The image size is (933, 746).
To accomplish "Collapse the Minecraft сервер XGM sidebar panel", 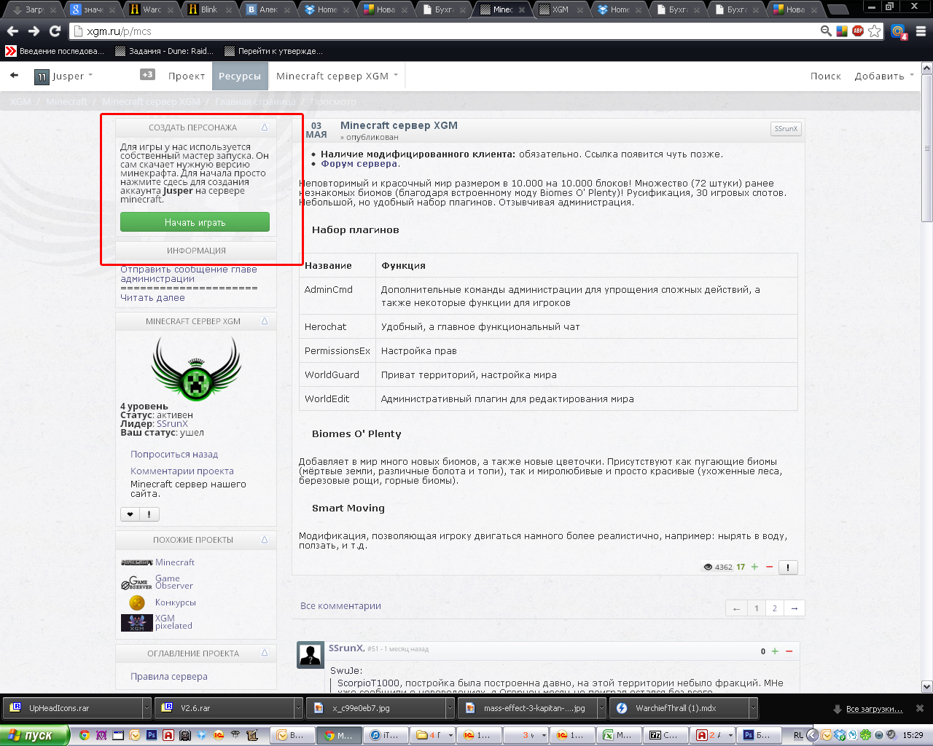I will coord(265,321).
